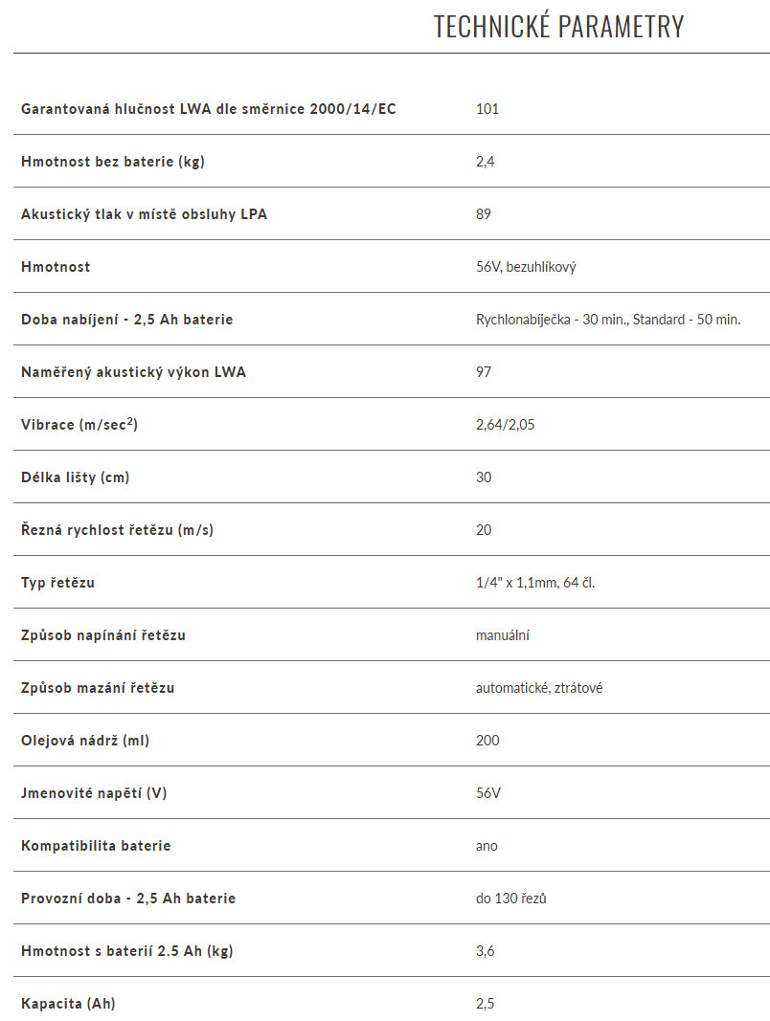Select the Délka lišty (cm) label
Screen dimensions: 770x1021
click(76, 477)
